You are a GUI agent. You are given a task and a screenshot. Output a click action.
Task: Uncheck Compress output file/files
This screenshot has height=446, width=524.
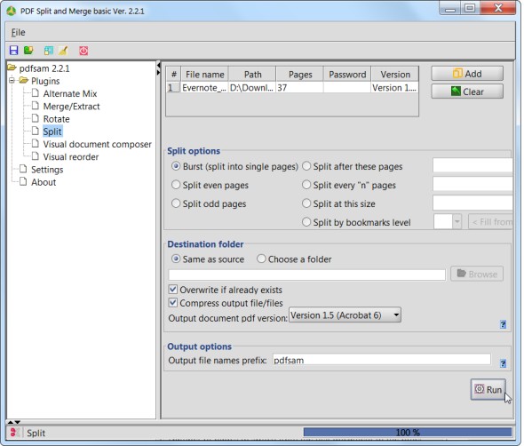tap(173, 303)
